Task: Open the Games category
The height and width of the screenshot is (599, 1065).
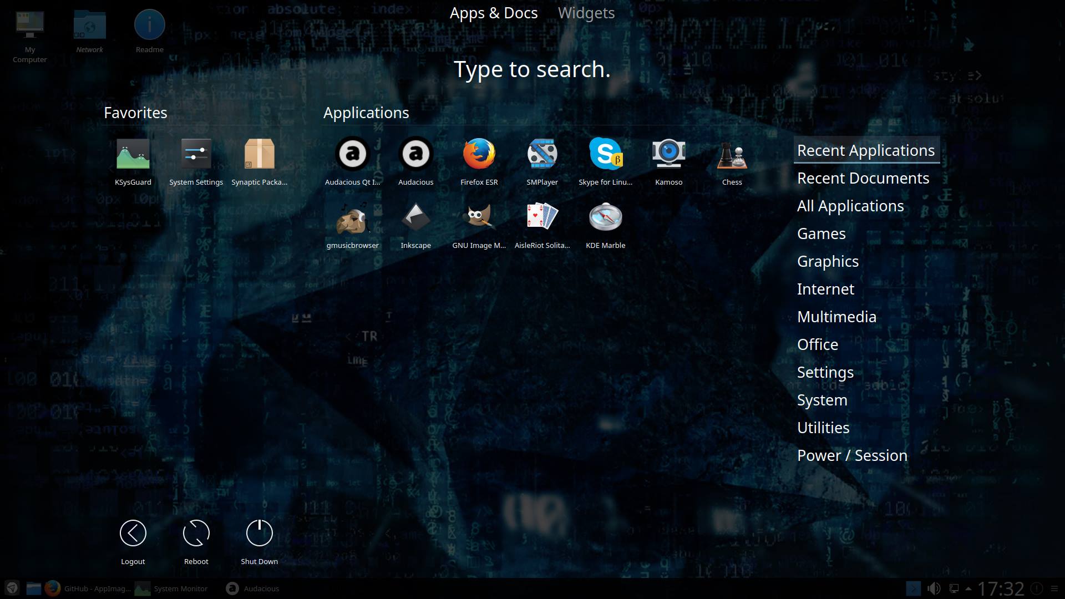Action: click(x=821, y=233)
